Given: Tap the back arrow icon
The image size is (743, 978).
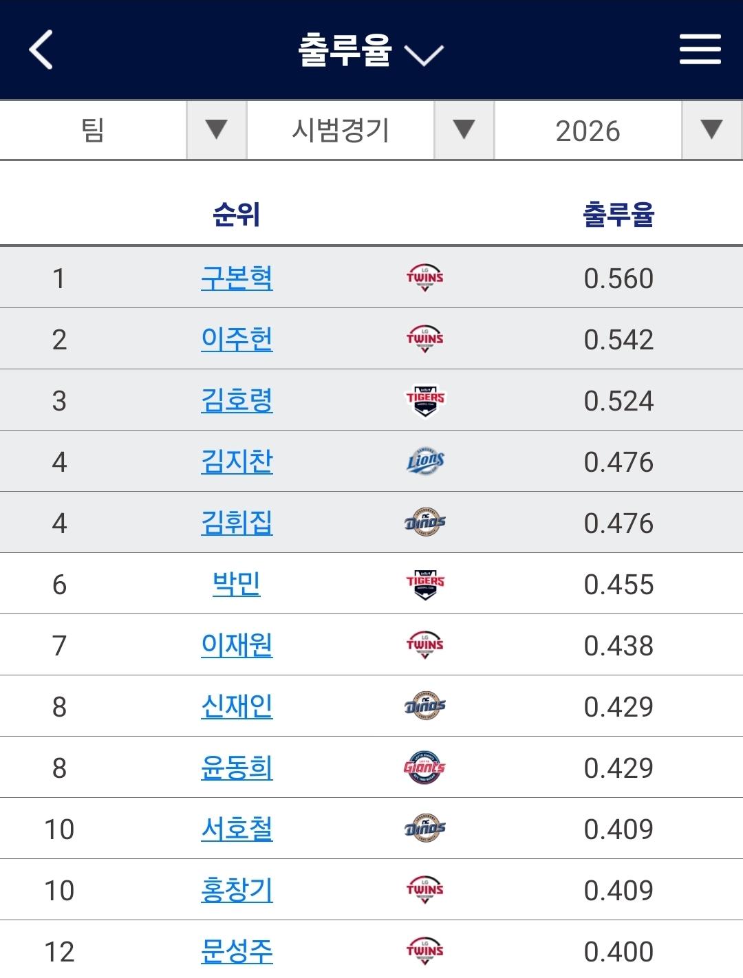Looking at the screenshot, I should click(41, 50).
